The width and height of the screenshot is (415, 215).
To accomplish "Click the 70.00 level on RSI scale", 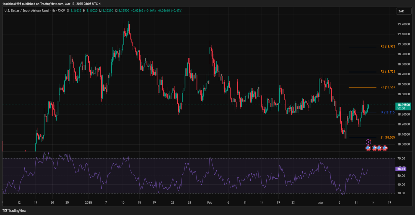I will [401, 158].
